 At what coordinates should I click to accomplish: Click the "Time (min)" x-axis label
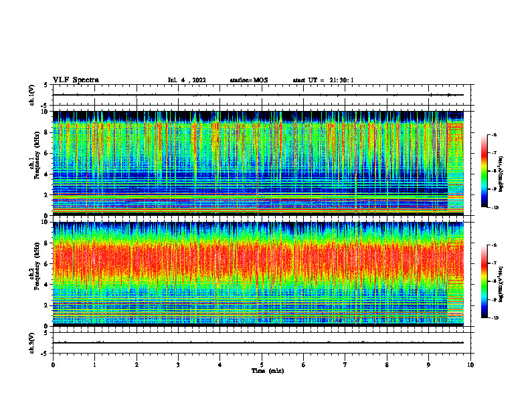point(268,371)
